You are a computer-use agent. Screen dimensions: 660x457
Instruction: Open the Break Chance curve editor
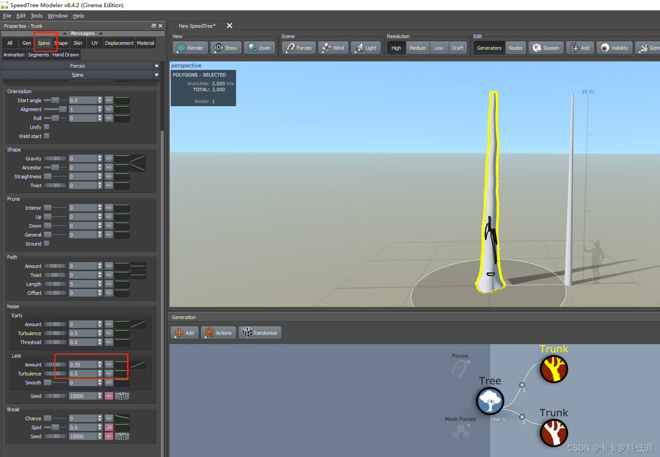tap(122, 418)
